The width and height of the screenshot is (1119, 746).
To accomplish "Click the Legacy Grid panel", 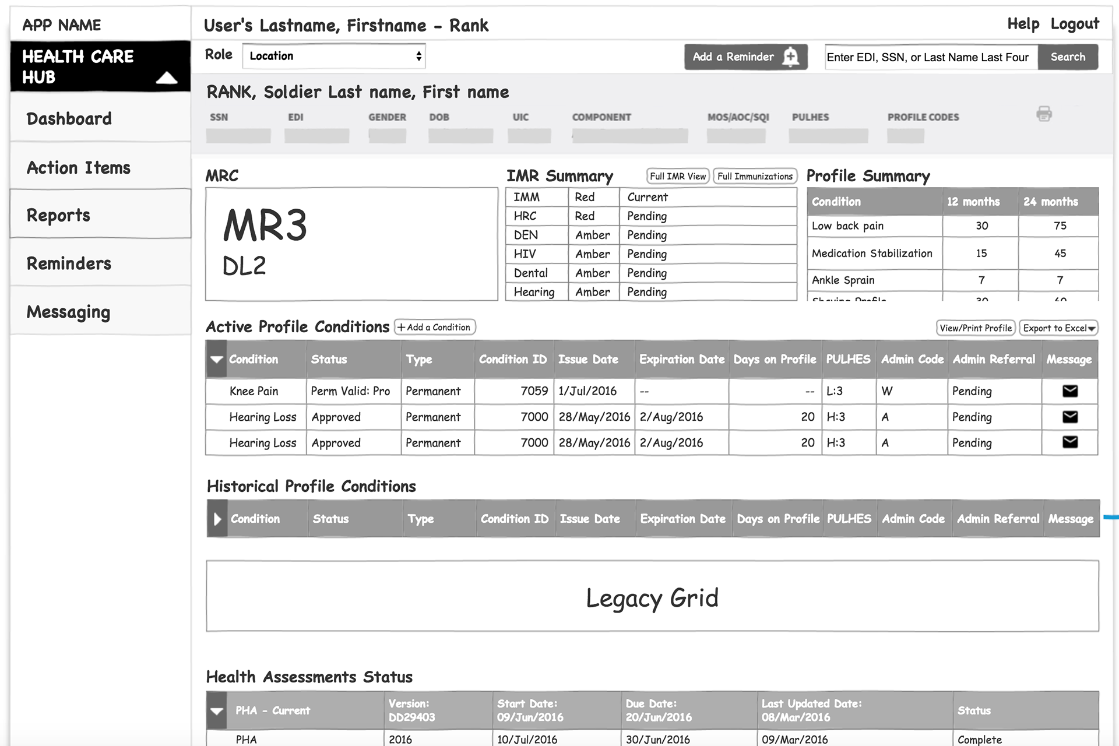I will coord(652,596).
